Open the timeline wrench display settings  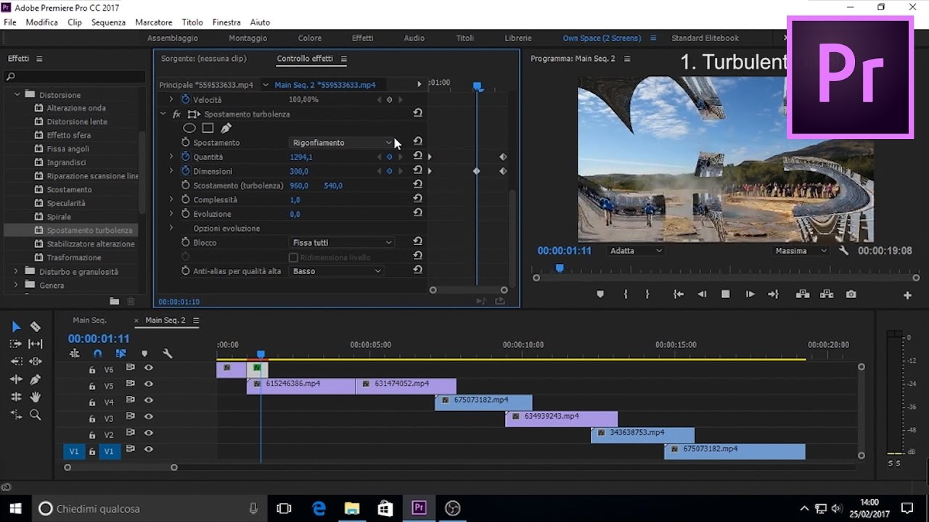pyautogui.click(x=168, y=354)
